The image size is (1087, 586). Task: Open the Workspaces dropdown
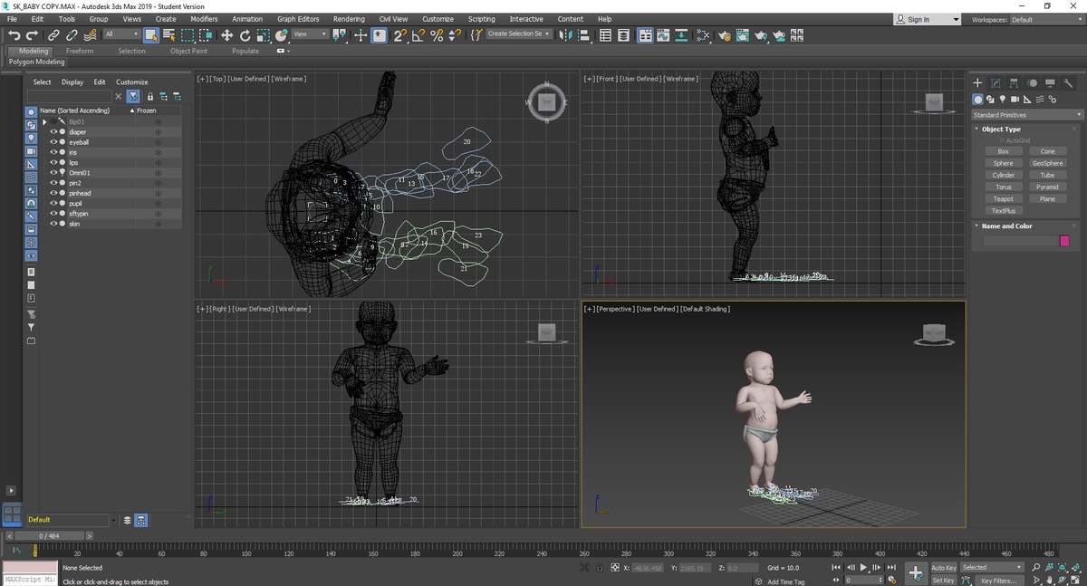coord(1044,19)
